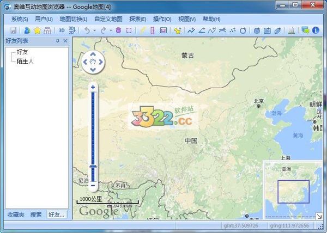Close the 好友列表 panel
Image resolution: width=327 pixels, height=233 pixels.
65,41
